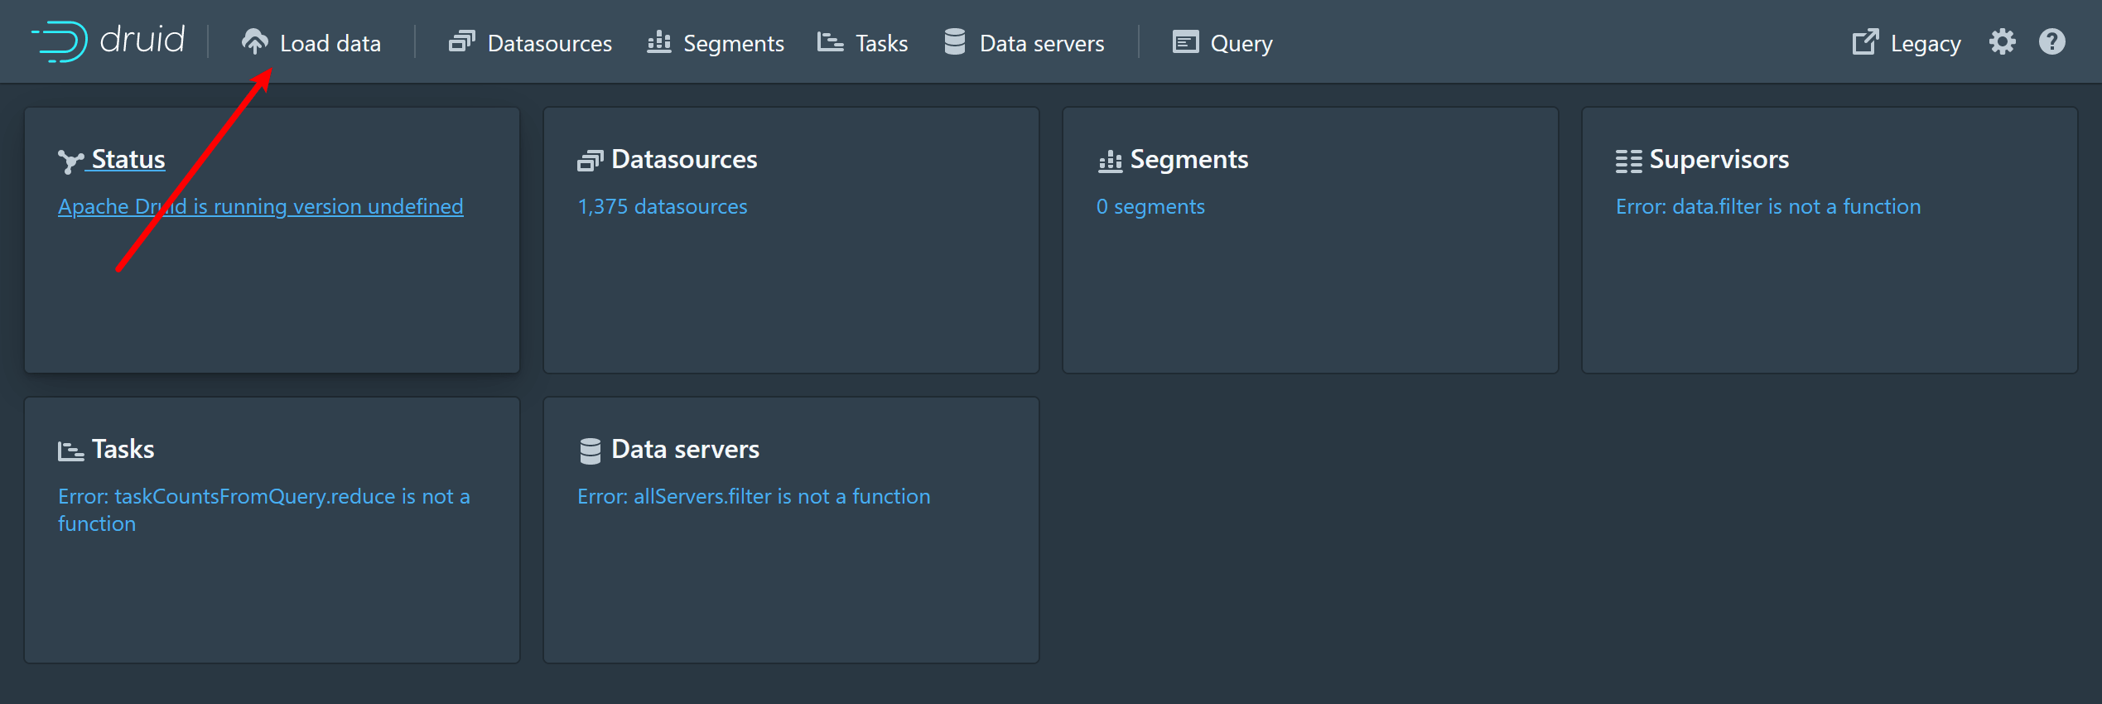Click the Druid logo icon

coord(60,41)
